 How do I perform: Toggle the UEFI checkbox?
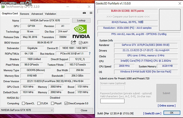tap(80, 43)
